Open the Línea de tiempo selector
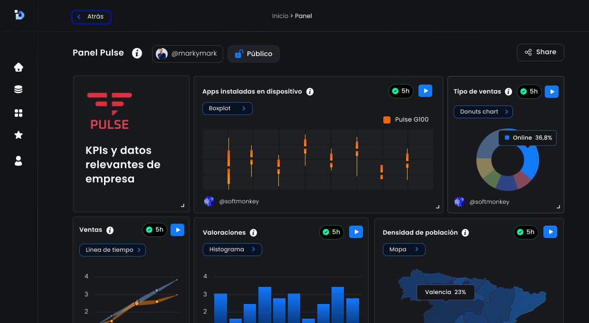Viewport: 589px width, 323px height. click(113, 250)
